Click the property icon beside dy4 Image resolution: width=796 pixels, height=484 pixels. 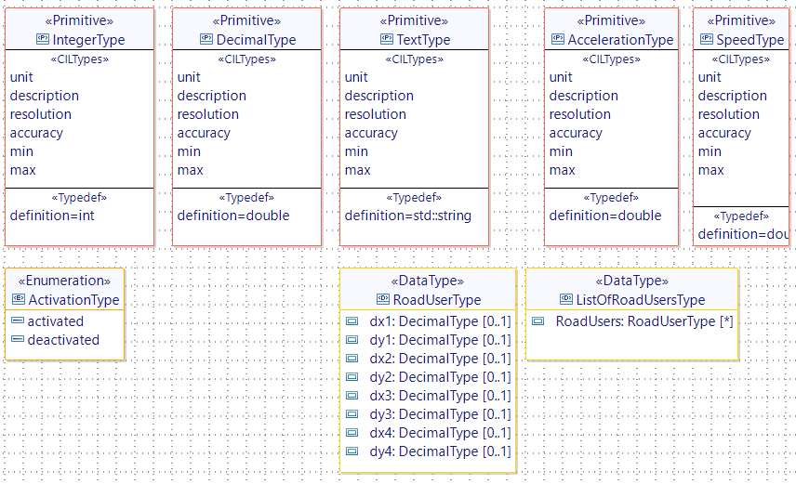(352, 451)
